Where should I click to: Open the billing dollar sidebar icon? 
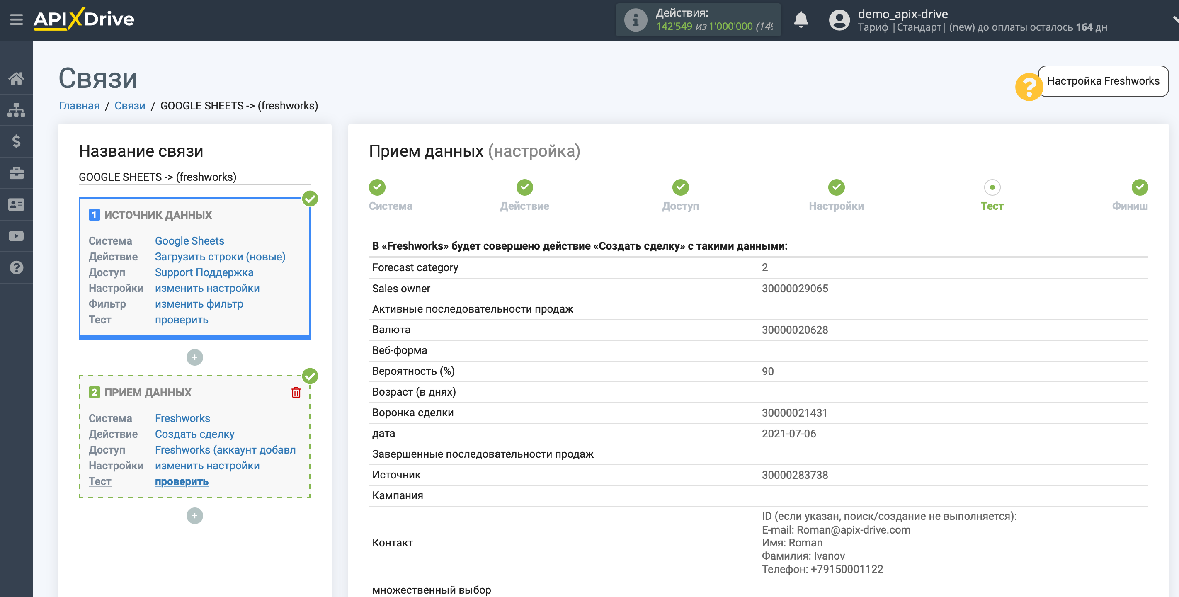(x=17, y=141)
